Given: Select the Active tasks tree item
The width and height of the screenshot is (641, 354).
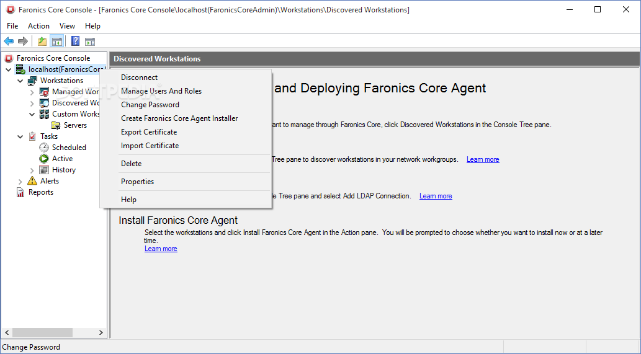Looking at the screenshot, I should pos(63,159).
